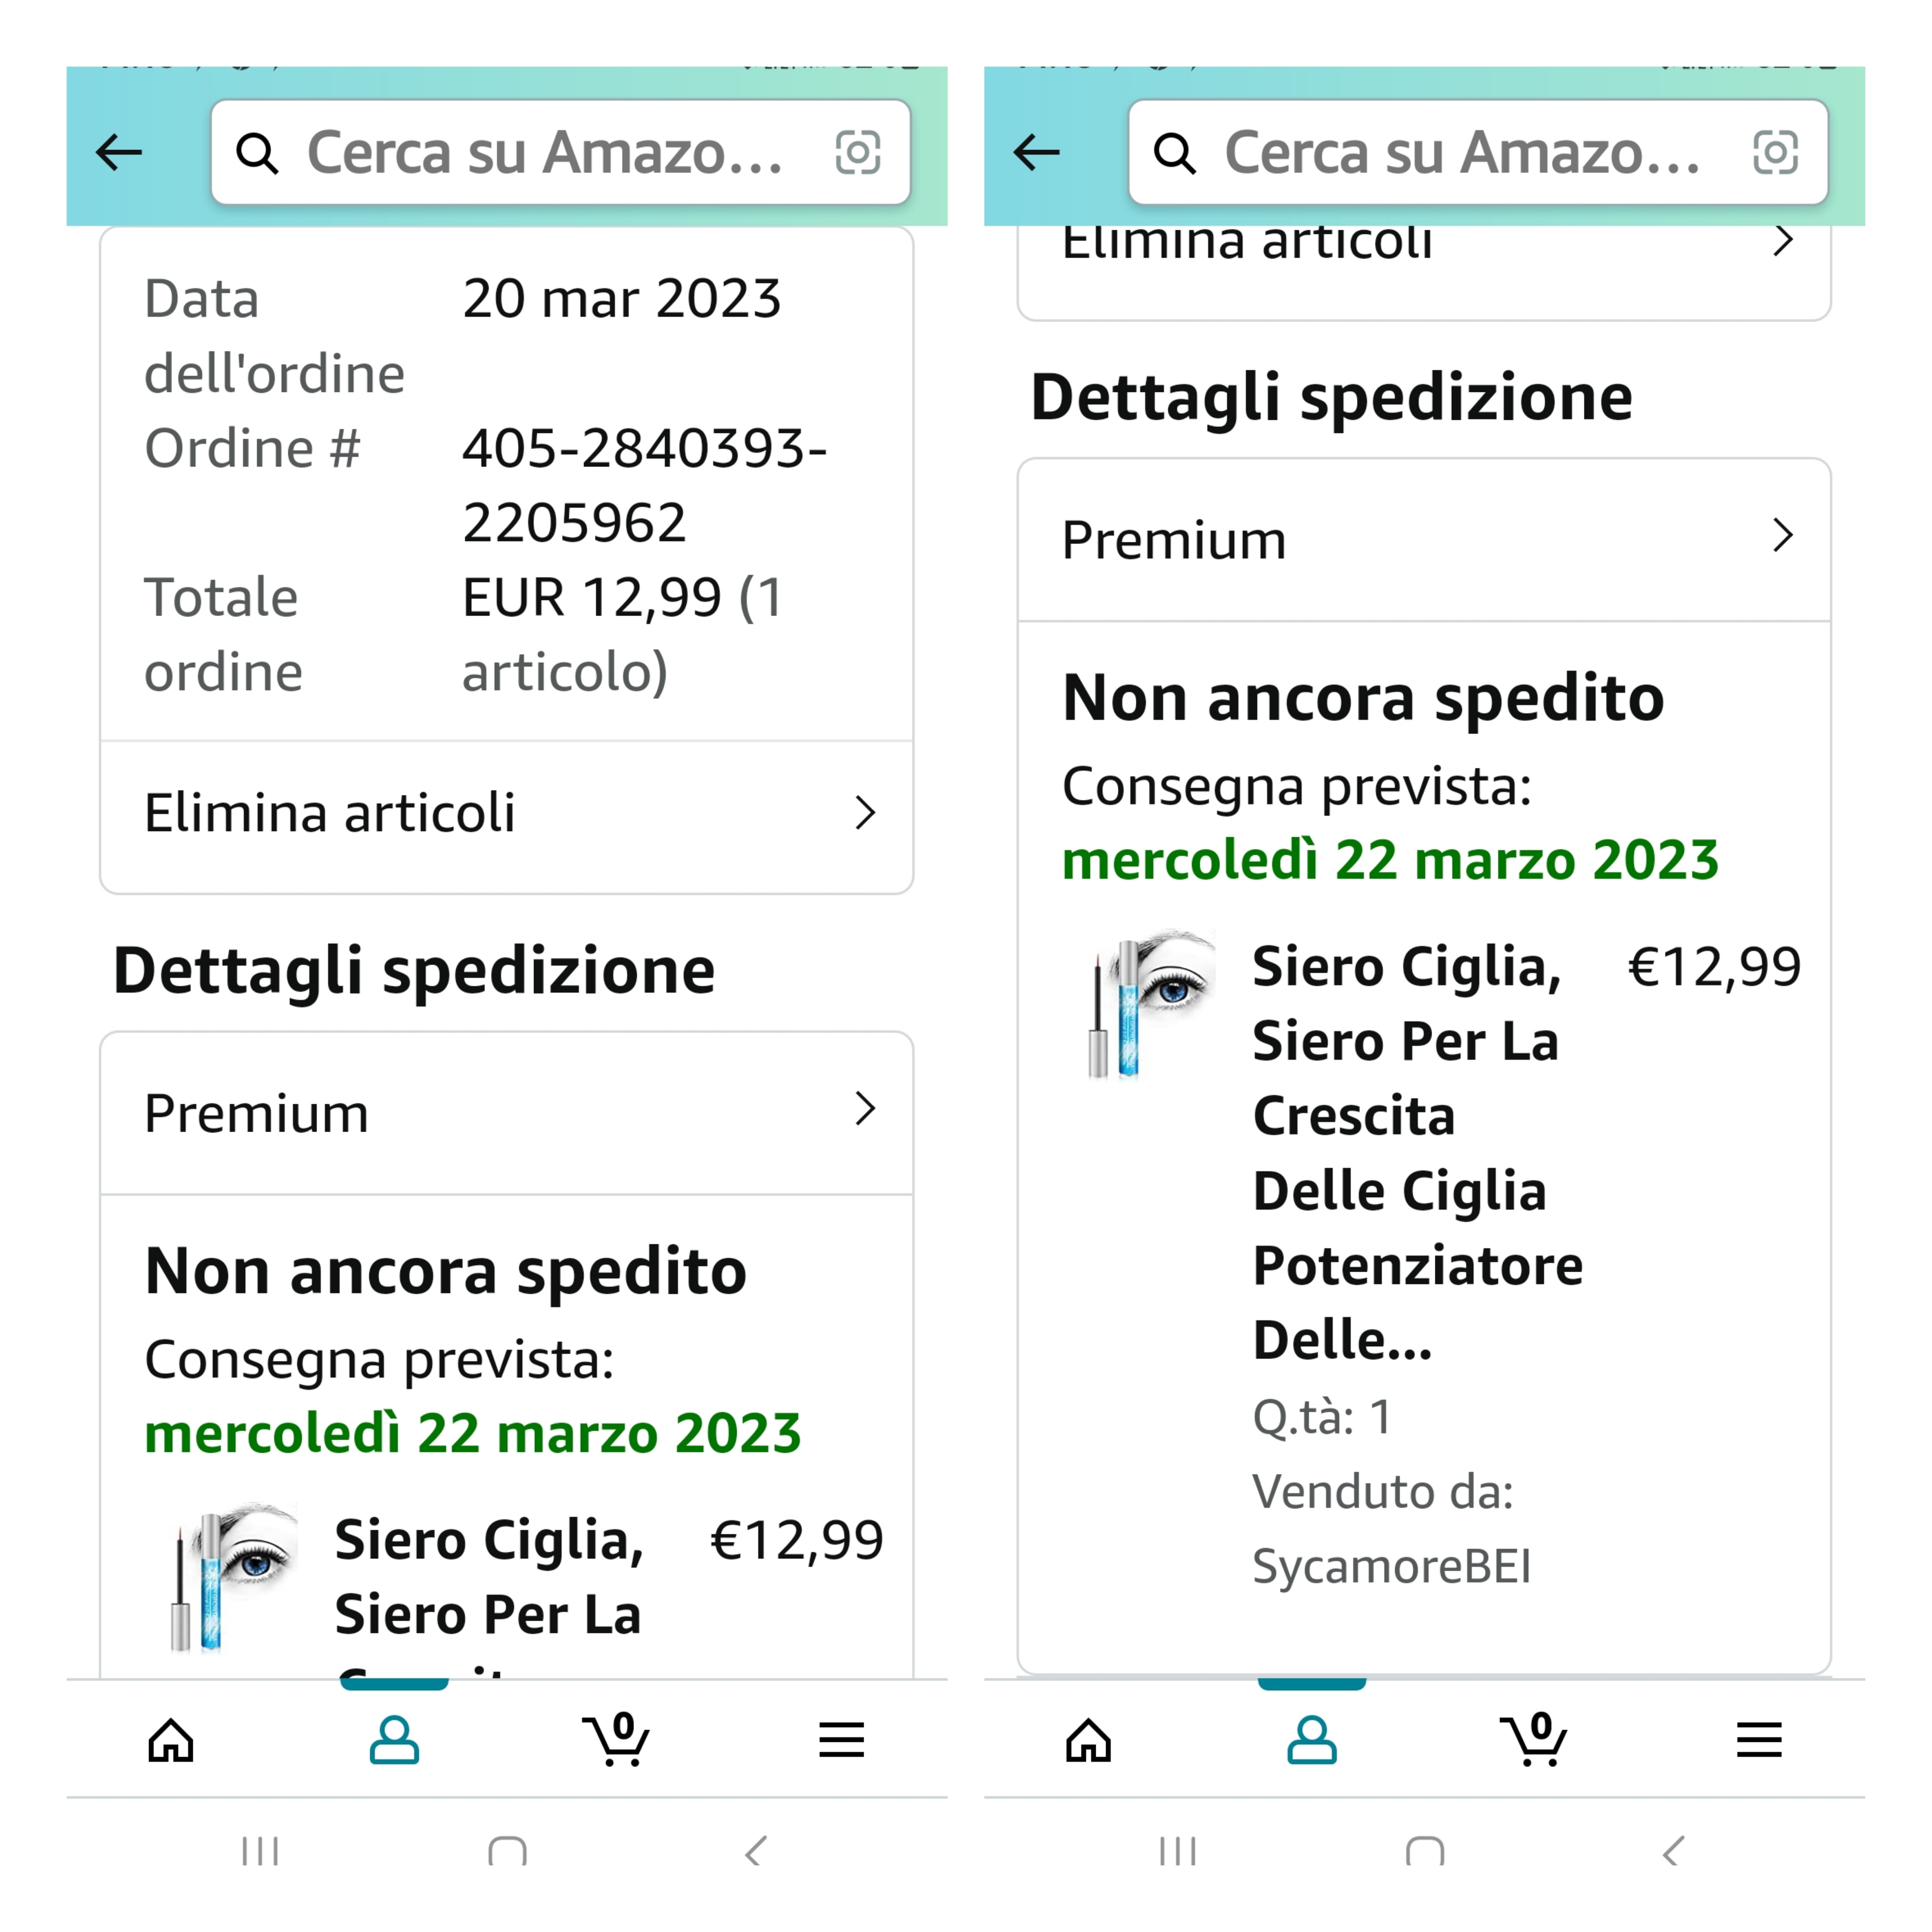Open the Siero Ciglia product title on the left screen

[488, 1577]
